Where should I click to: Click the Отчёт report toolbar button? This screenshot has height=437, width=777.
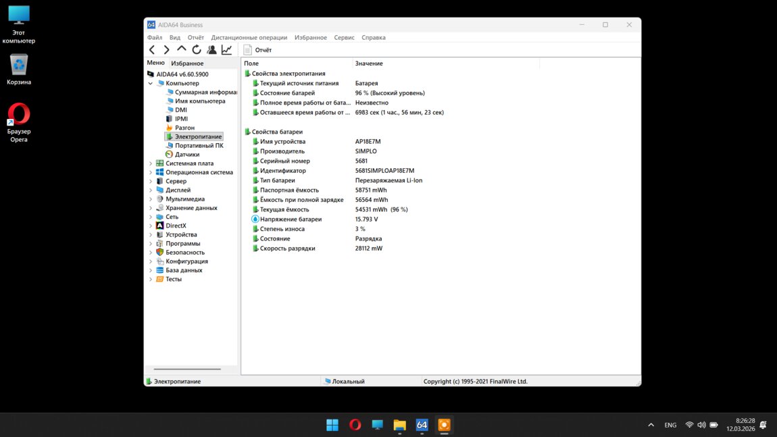coord(257,50)
